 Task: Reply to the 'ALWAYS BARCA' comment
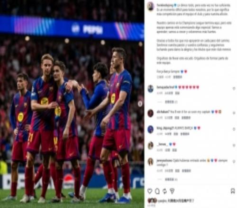[x=176, y=134]
